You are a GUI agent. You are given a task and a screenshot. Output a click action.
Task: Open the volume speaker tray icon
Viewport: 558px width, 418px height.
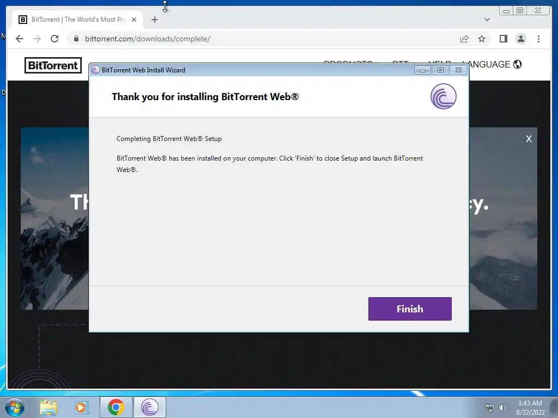point(502,408)
